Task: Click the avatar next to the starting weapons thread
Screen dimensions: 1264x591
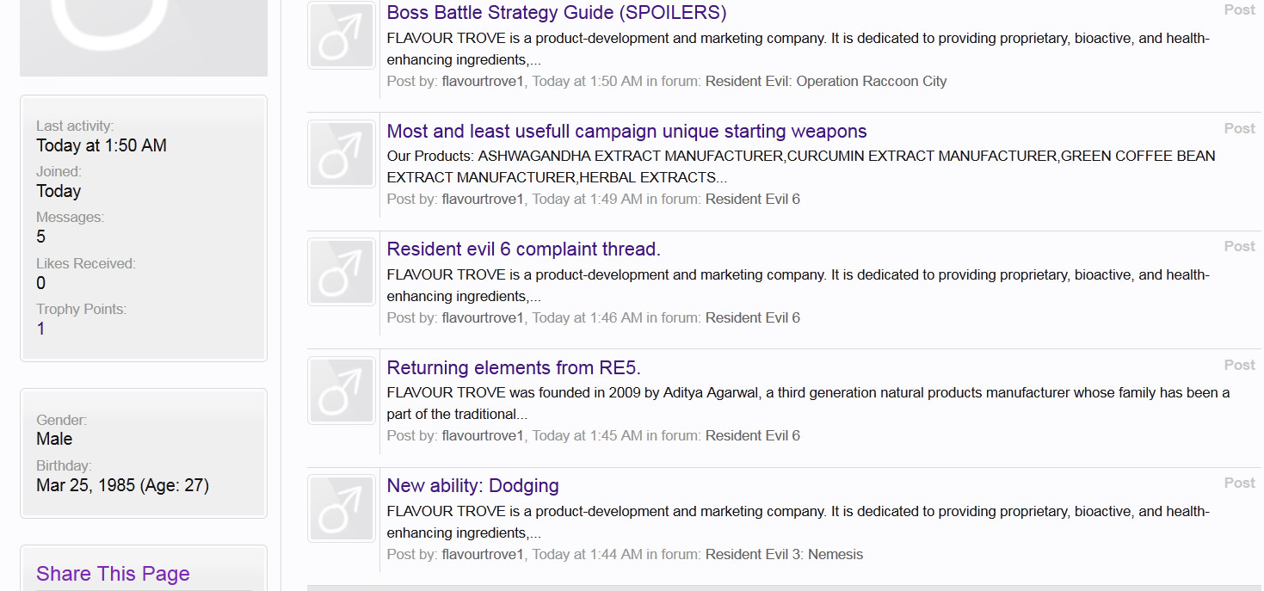Action: [x=342, y=154]
